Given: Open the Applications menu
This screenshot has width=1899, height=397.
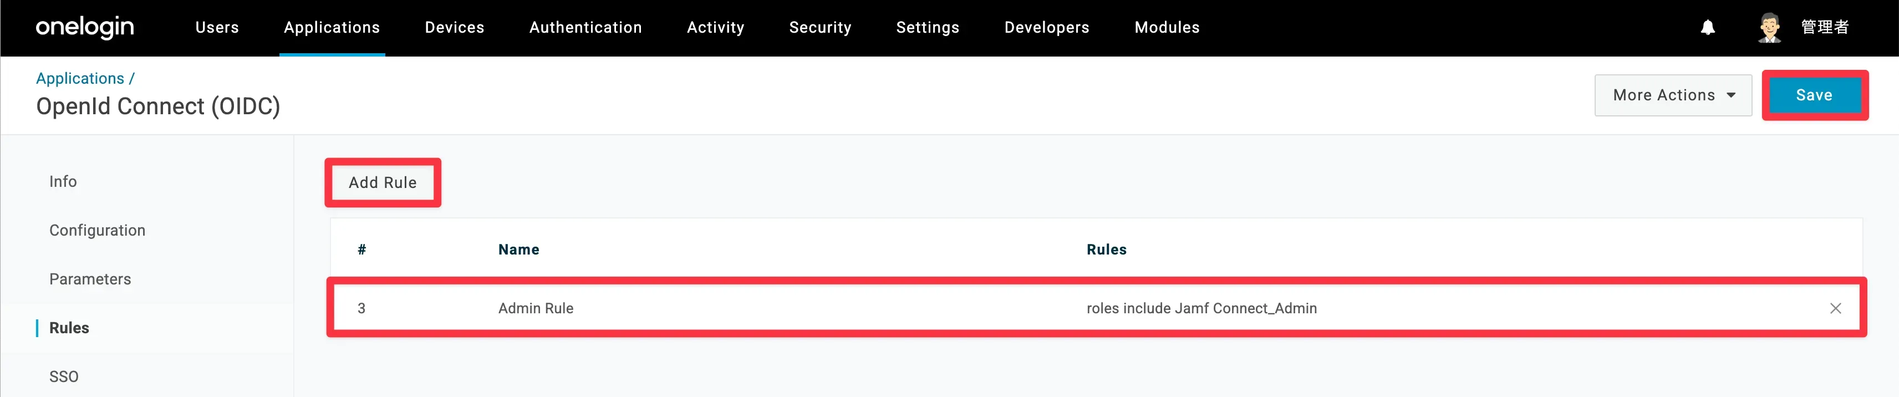Looking at the screenshot, I should (332, 27).
